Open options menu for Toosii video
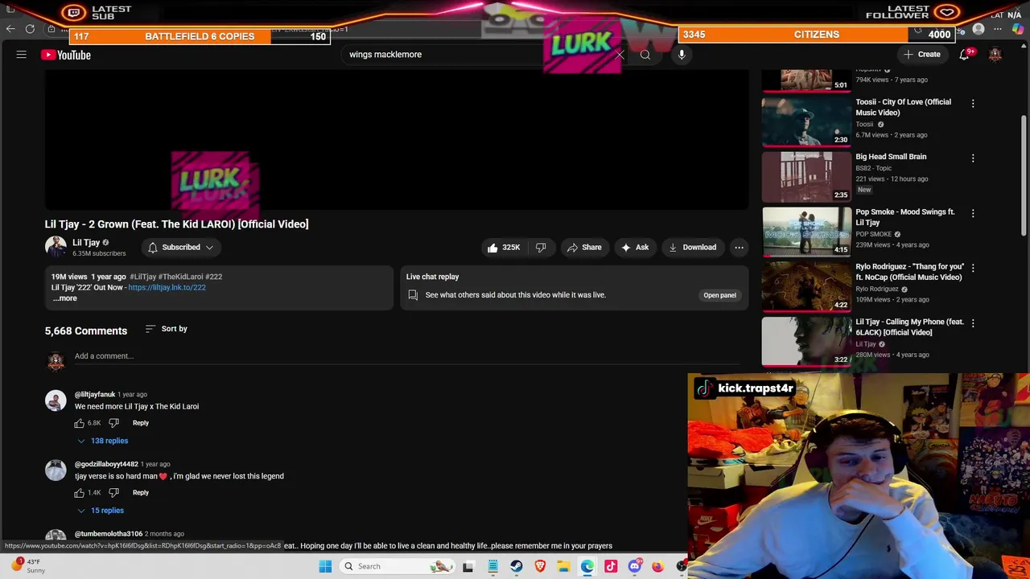Viewport: 1030px width, 579px height. click(973, 104)
